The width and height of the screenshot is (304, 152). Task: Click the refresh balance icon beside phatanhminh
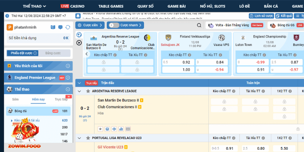[68, 27]
